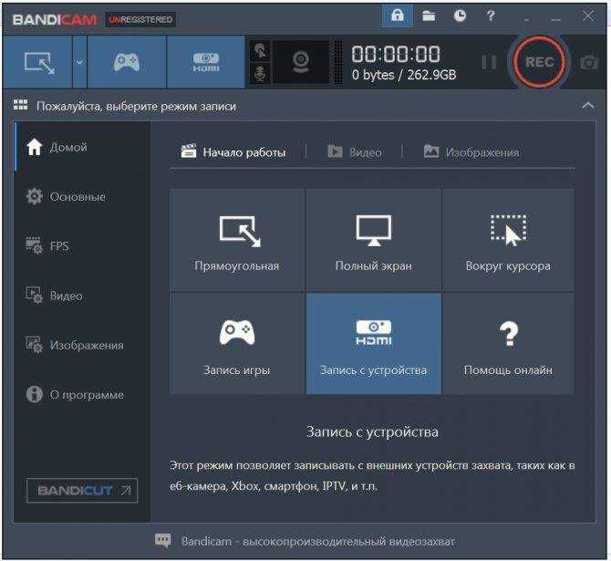Open help question mark in title bar

pos(491,16)
